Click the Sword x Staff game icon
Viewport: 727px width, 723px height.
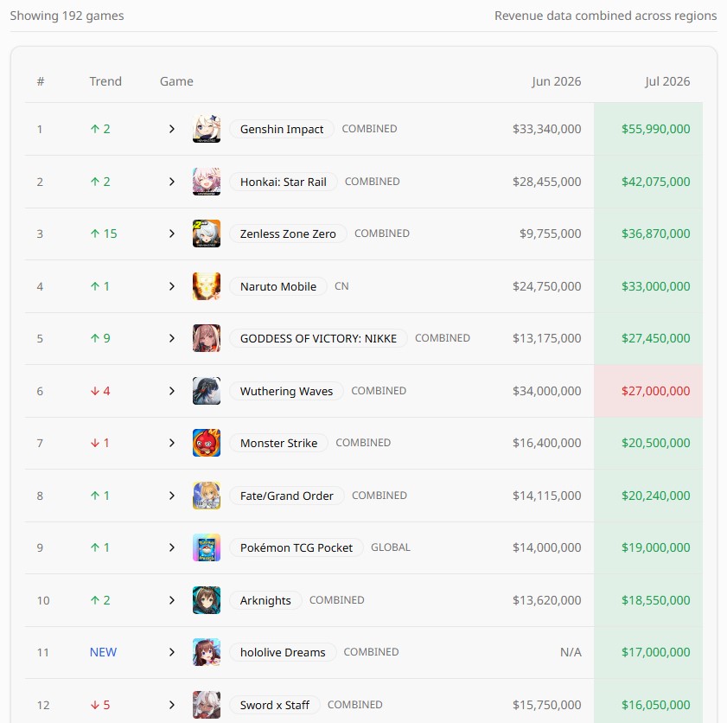coord(207,705)
